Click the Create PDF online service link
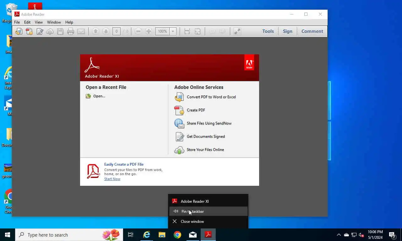Screen dimensions: 402x241 196,110
